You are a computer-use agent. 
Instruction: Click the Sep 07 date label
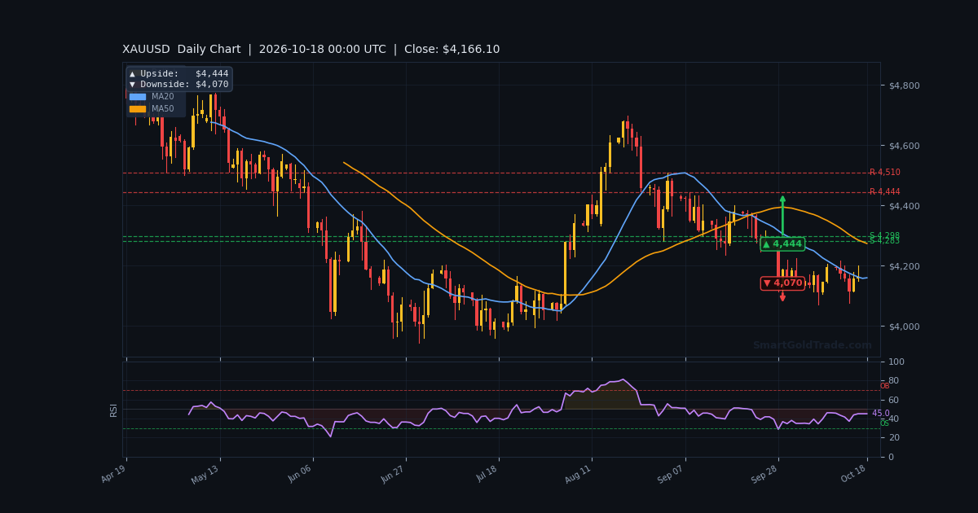point(672,474)
